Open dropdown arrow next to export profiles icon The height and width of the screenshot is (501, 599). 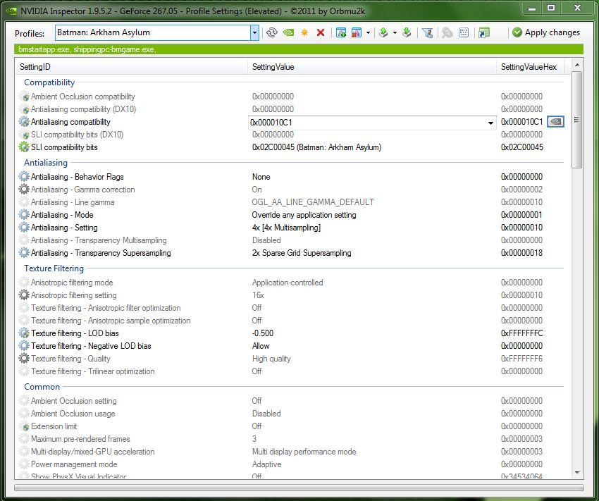[x=395, y=33]
